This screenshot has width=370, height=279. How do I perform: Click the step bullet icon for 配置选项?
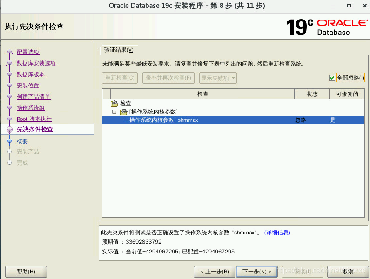coord(9,52)
